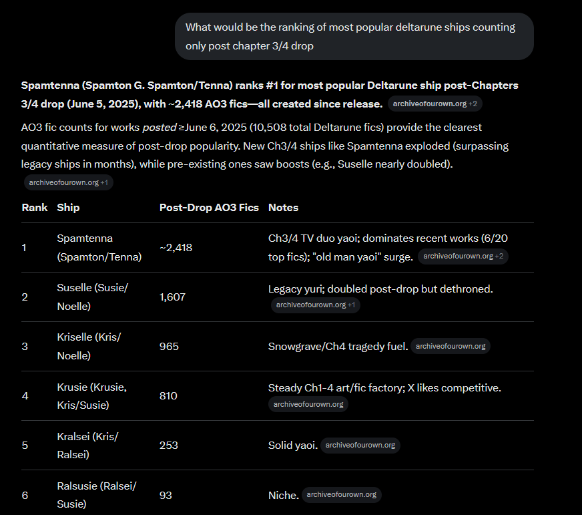The width and height of the screenshot is (582, 515).
Task: Select 'Suselle (Susie/Noelle)' ship cell
Action: point(92,297)
